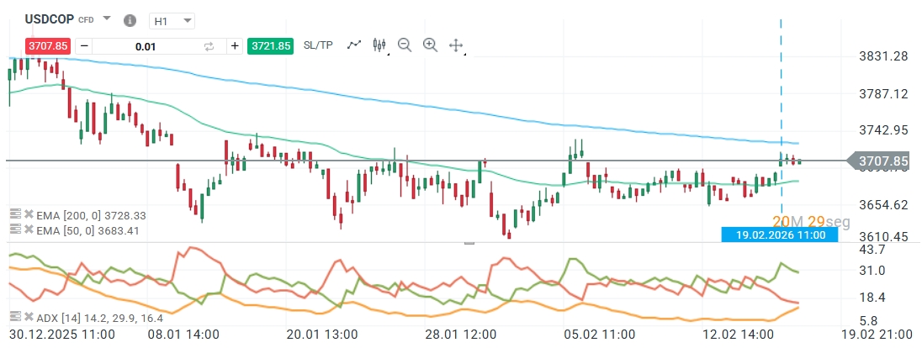Sell at red 3707.85 price button
Screen dimensions: 922x348
[48, 46]
